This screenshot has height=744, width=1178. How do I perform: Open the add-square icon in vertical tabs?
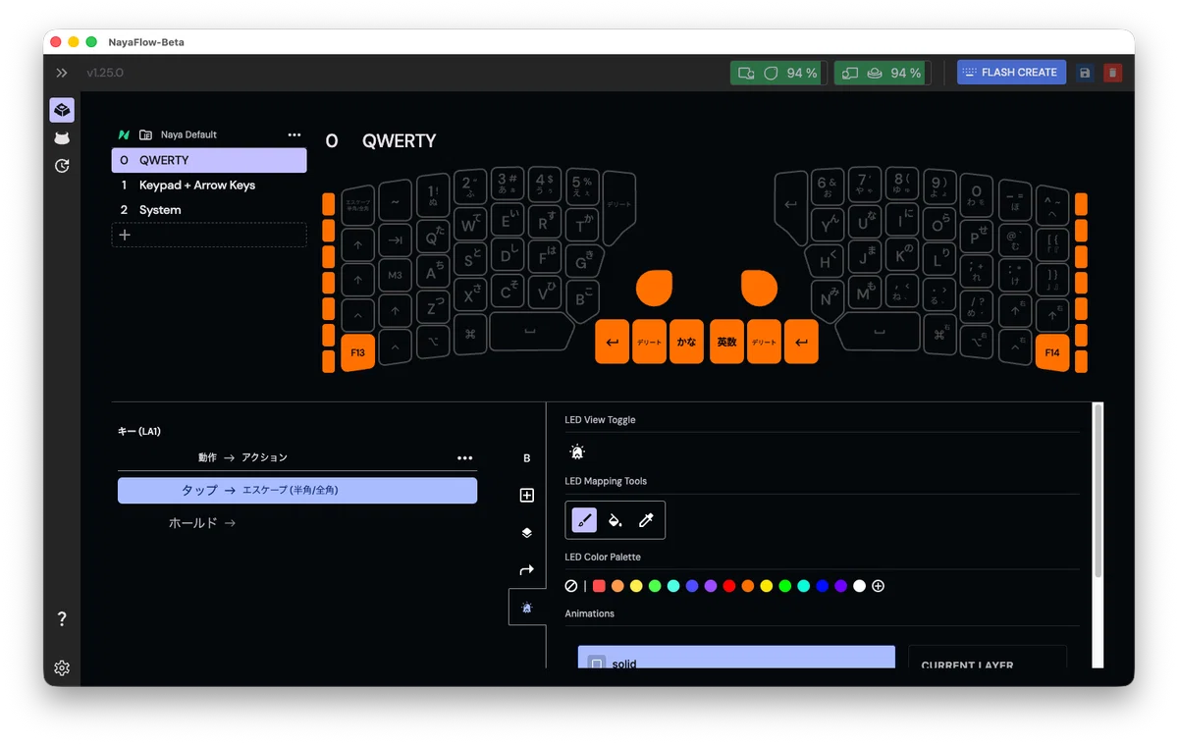[526, 496]
